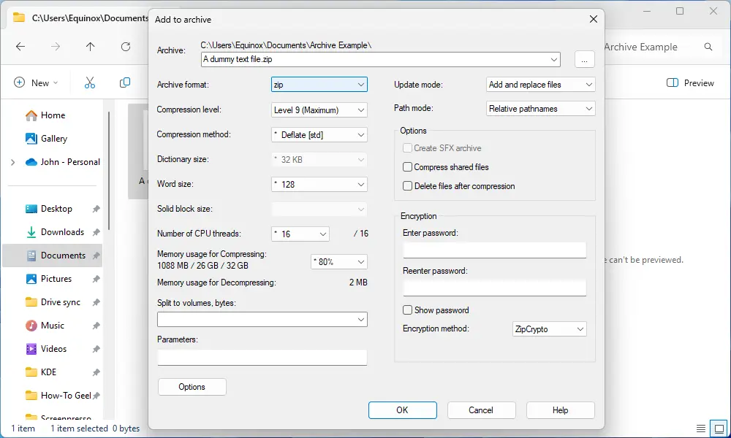Open the New menu in Explorer
The height and width of the screenshot is (438, 731).
coord(36,82)
